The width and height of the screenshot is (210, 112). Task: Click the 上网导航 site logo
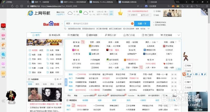tap(39, 13)
